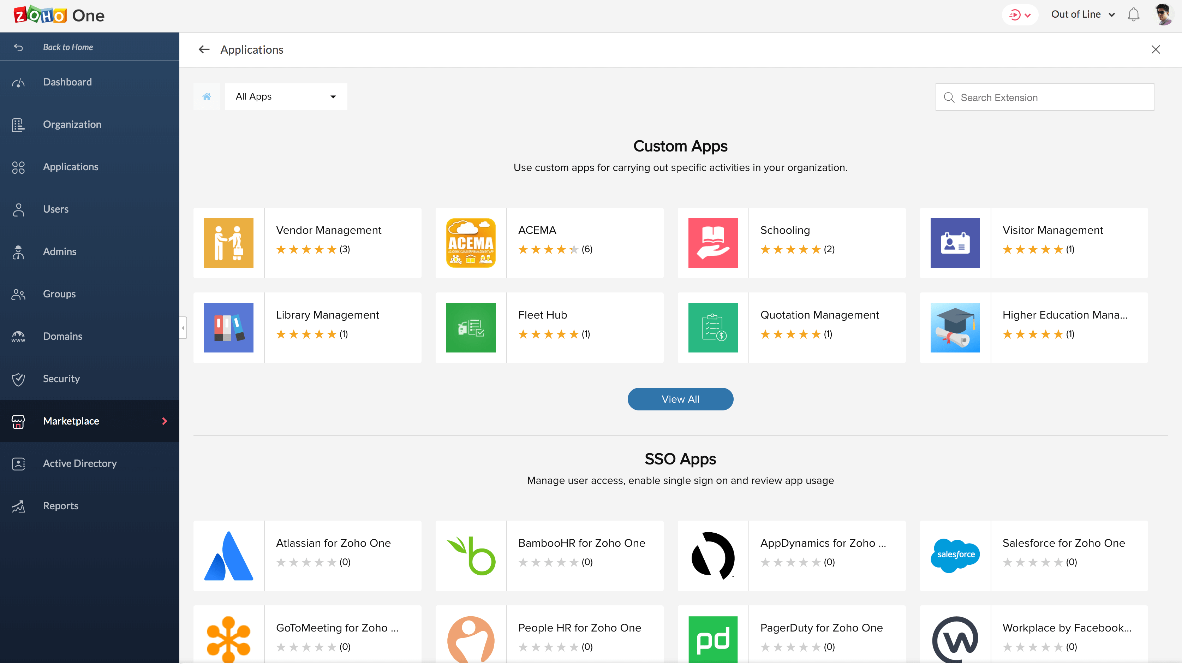
Task: Expand the Marketplace sidebar menu item
Action: point(164,421)
